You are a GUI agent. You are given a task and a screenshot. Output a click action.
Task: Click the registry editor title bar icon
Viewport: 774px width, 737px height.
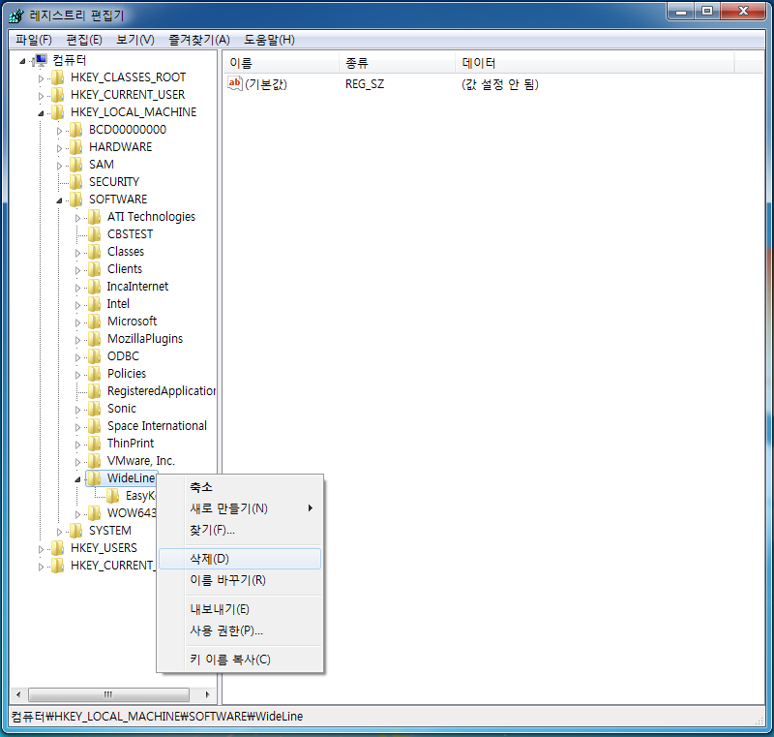tap(16, 15)
